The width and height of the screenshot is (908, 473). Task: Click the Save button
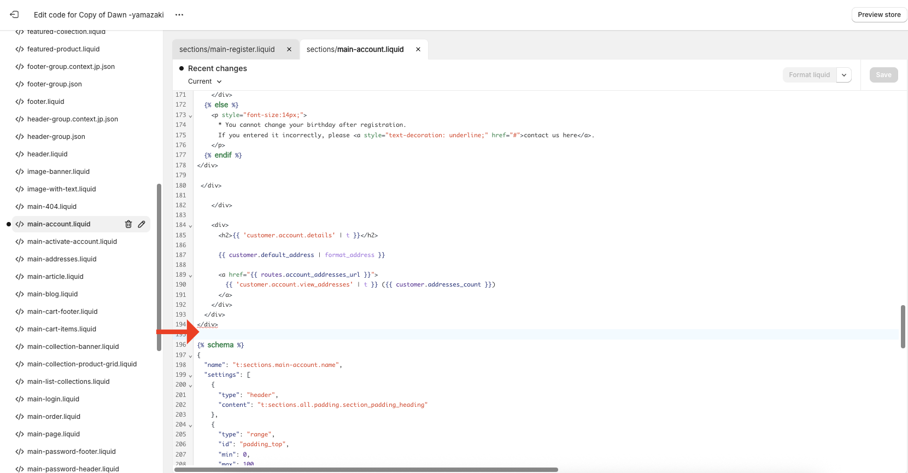[x=883, y=75]
